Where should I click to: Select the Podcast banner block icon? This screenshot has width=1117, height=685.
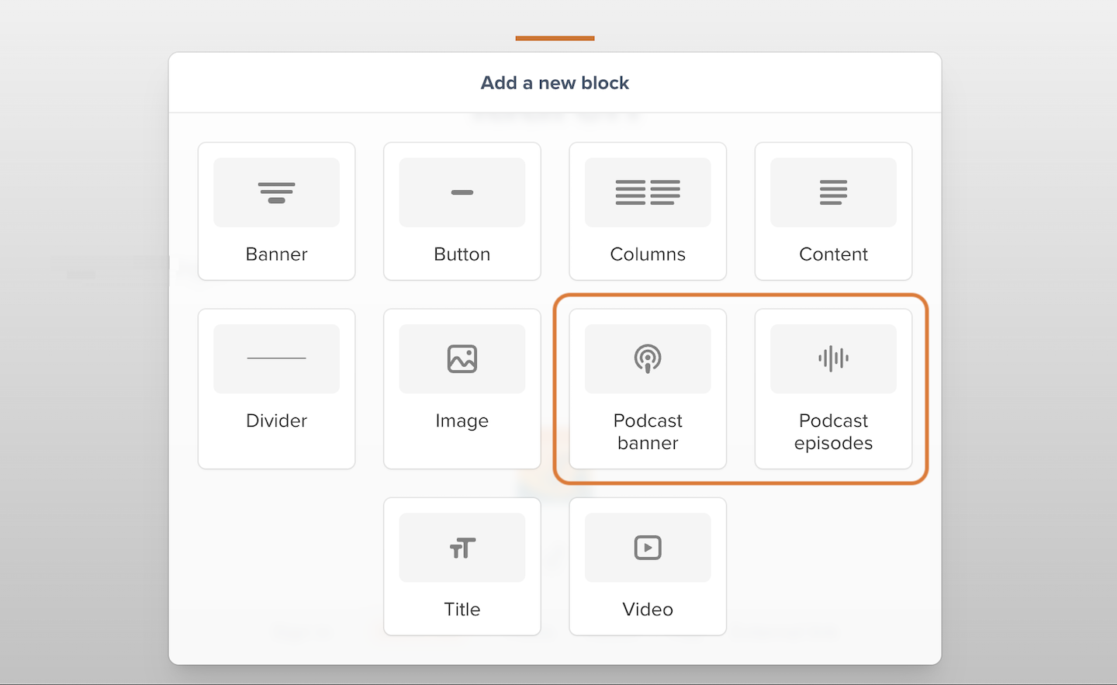tap(648, 358)
